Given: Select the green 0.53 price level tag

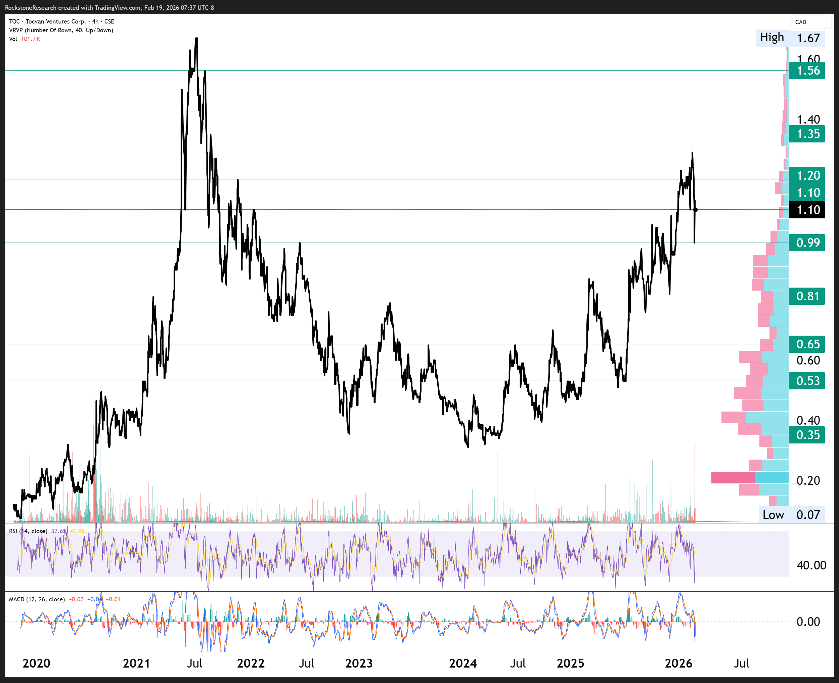Looking at the screenshot, I should (806, 381).
